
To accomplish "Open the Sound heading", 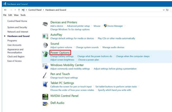I will pos(55,44).
